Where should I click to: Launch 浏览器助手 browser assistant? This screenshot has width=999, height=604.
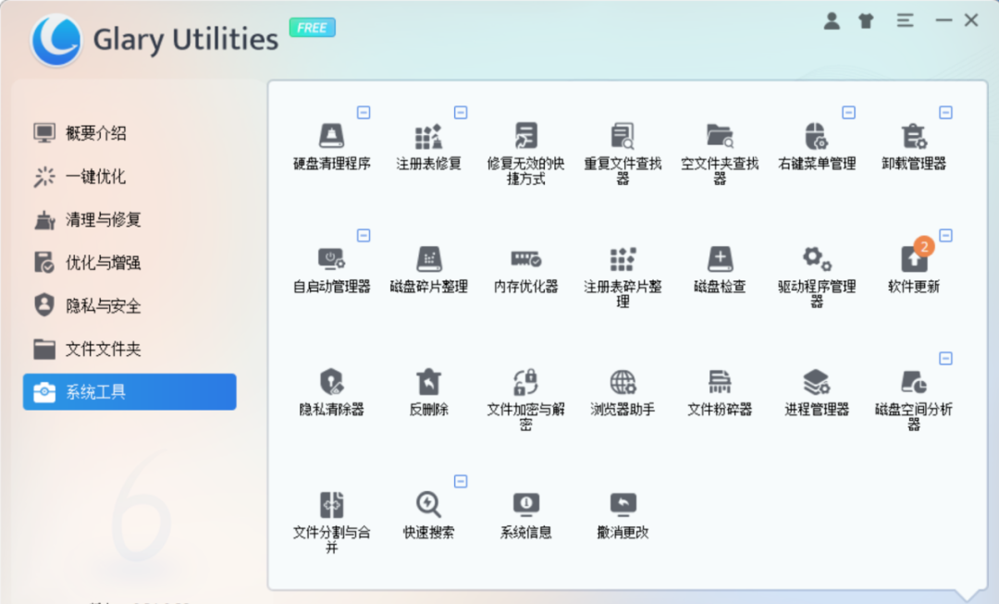[623, 393]
